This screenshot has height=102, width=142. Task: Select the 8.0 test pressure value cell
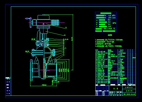(x=109, y=20)
